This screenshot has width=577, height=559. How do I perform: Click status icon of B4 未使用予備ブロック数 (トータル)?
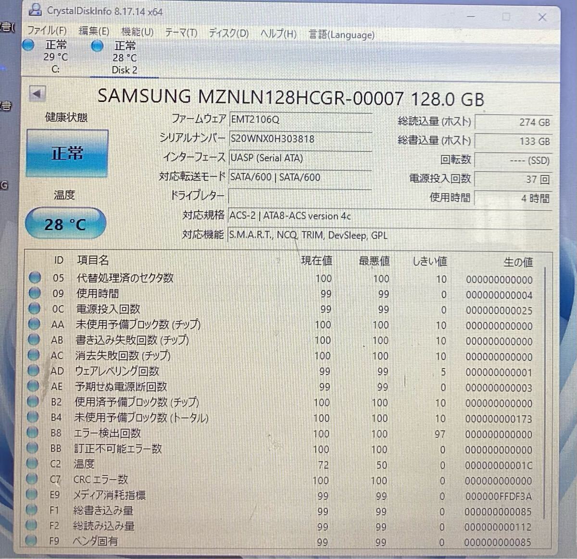pyautogui.click(x=33, y=417)
